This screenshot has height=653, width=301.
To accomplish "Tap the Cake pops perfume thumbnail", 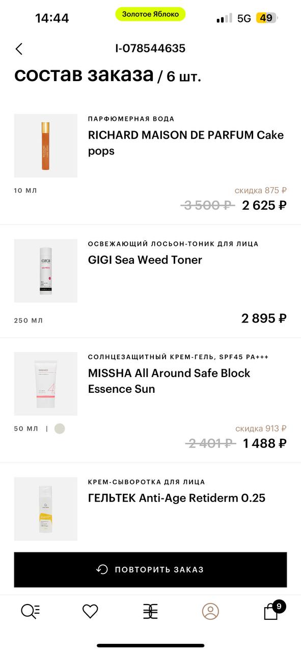I will (x=46, y=146).
